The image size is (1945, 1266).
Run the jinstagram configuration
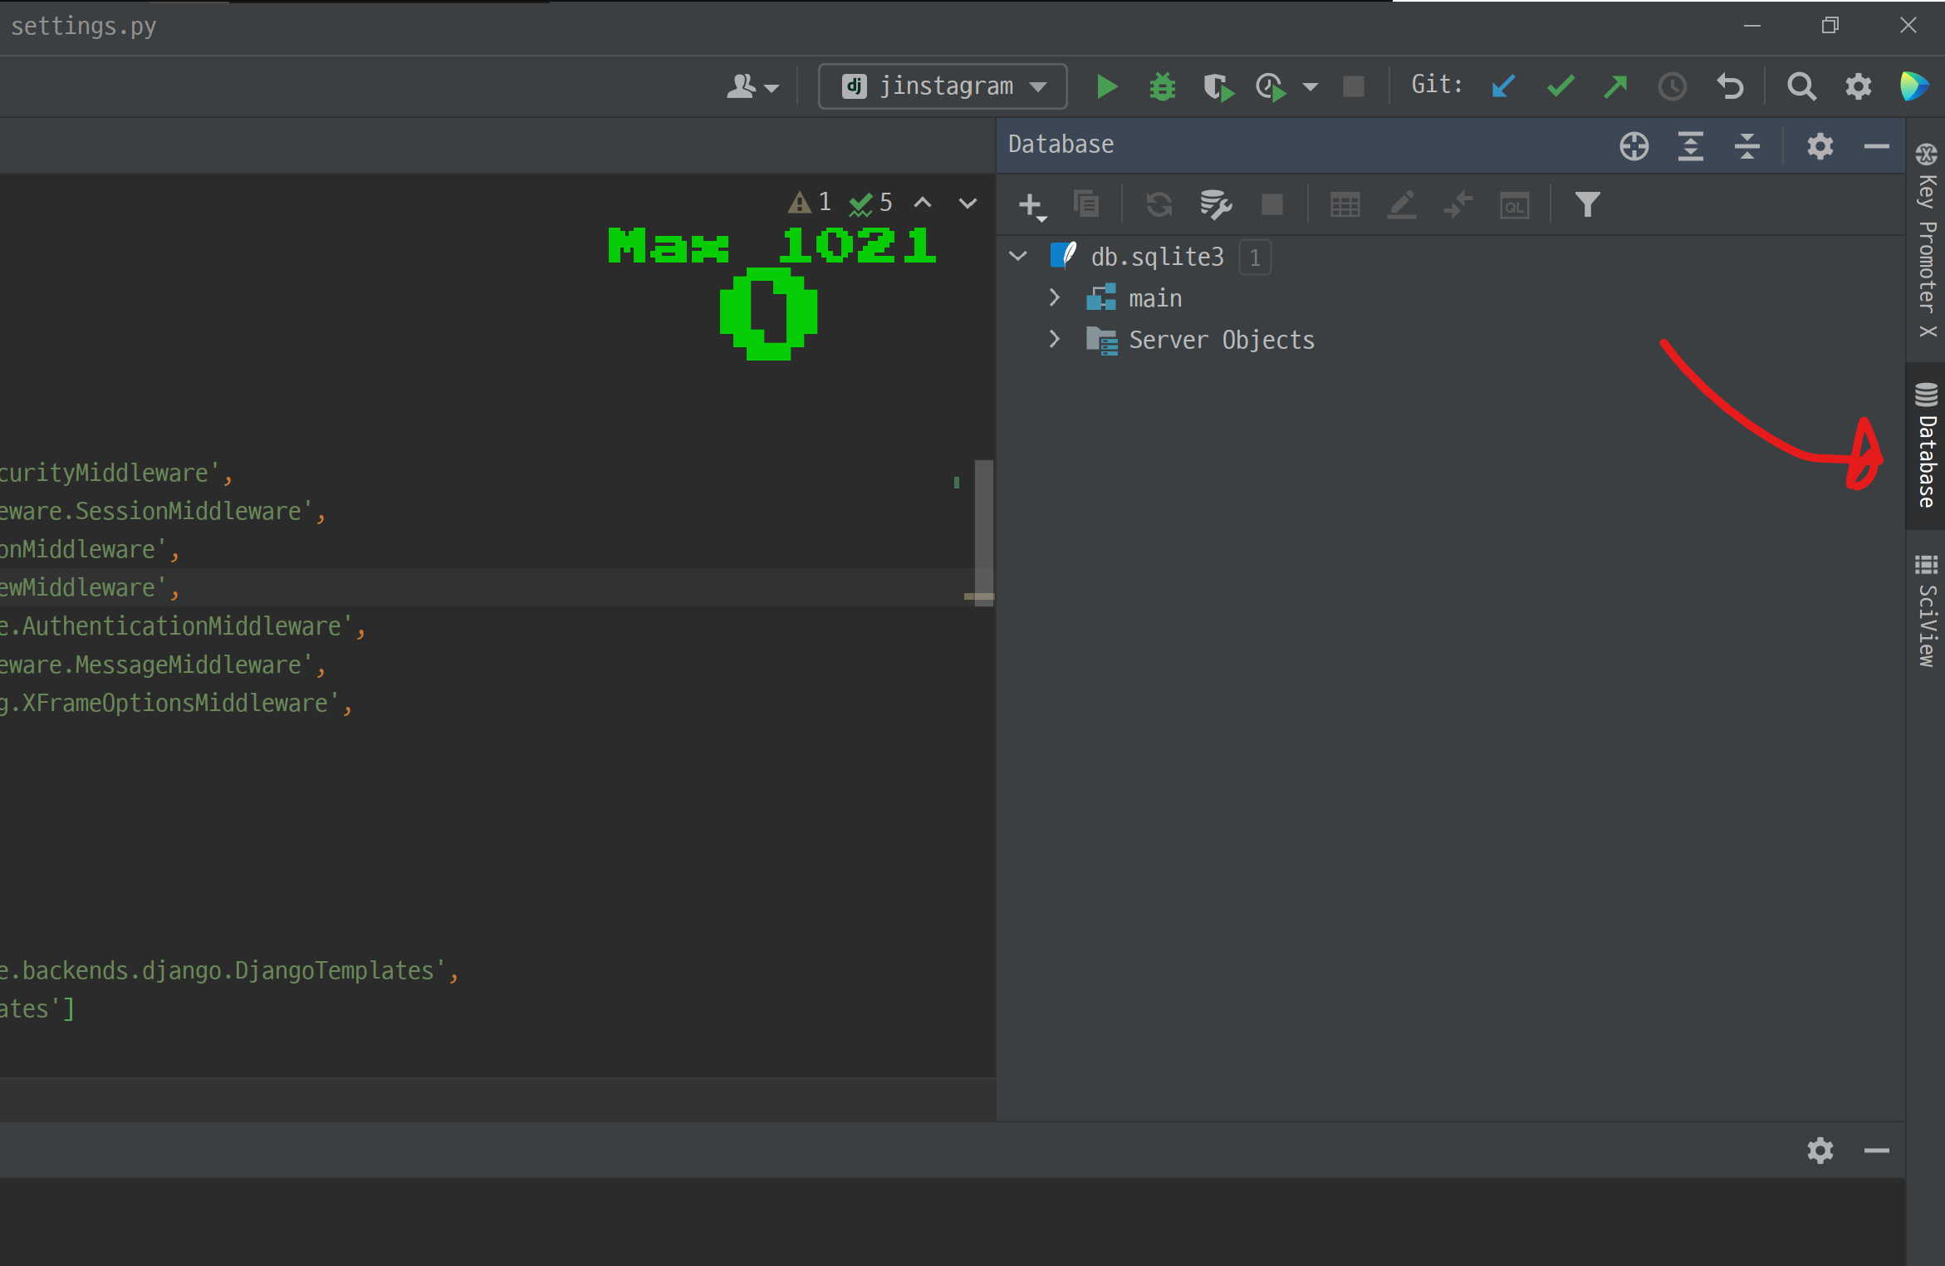pos(1106,86)
